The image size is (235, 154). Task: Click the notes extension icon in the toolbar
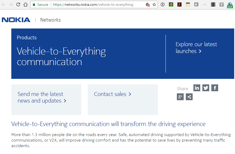[188, 4]
